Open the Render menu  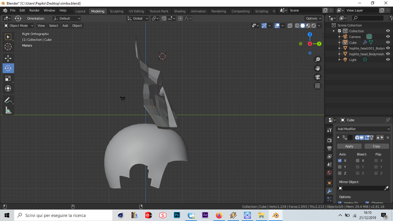[35, 10]
